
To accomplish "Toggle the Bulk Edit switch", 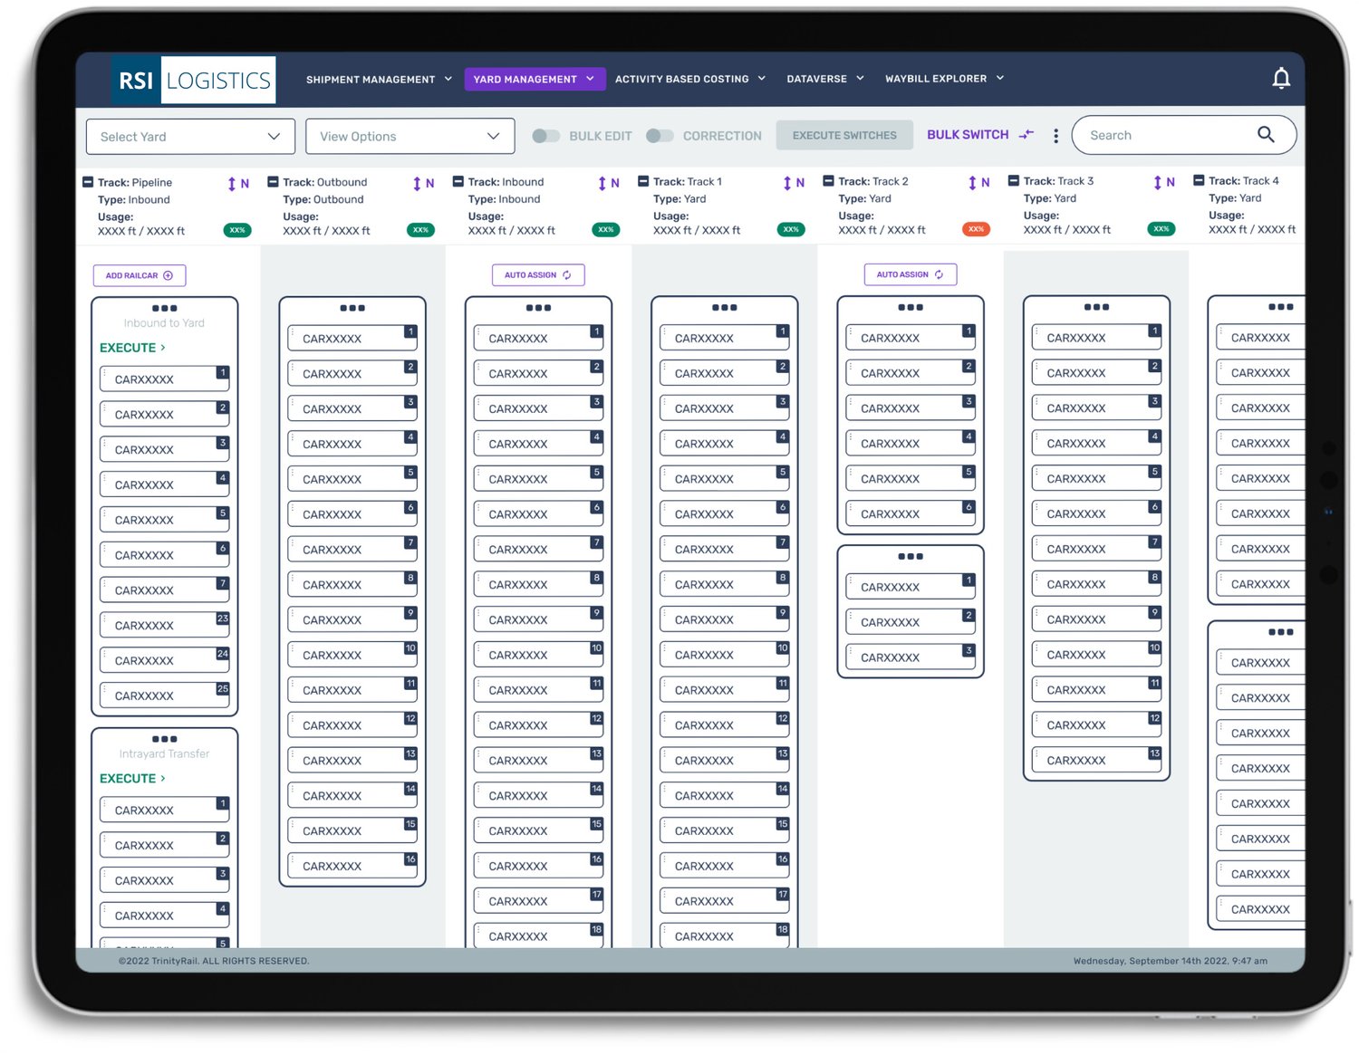I will [x=545, y=136].
